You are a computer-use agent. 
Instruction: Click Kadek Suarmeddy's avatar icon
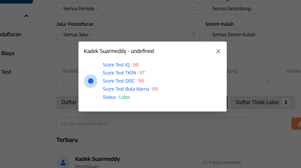point(63,162)
